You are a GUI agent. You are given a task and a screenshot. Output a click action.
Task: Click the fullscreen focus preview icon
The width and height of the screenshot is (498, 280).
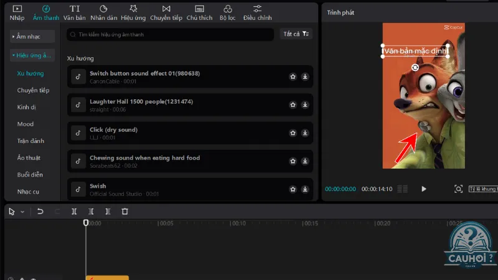[458, 189]
